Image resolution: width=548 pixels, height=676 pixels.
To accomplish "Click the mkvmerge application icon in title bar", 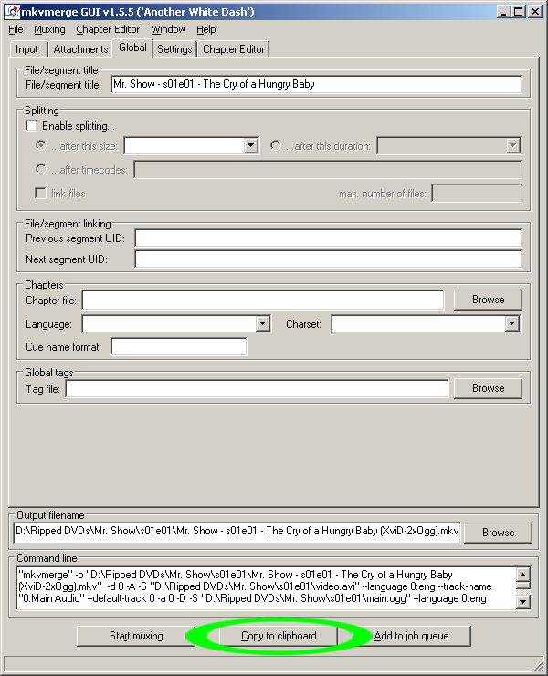I will point(13,11).
